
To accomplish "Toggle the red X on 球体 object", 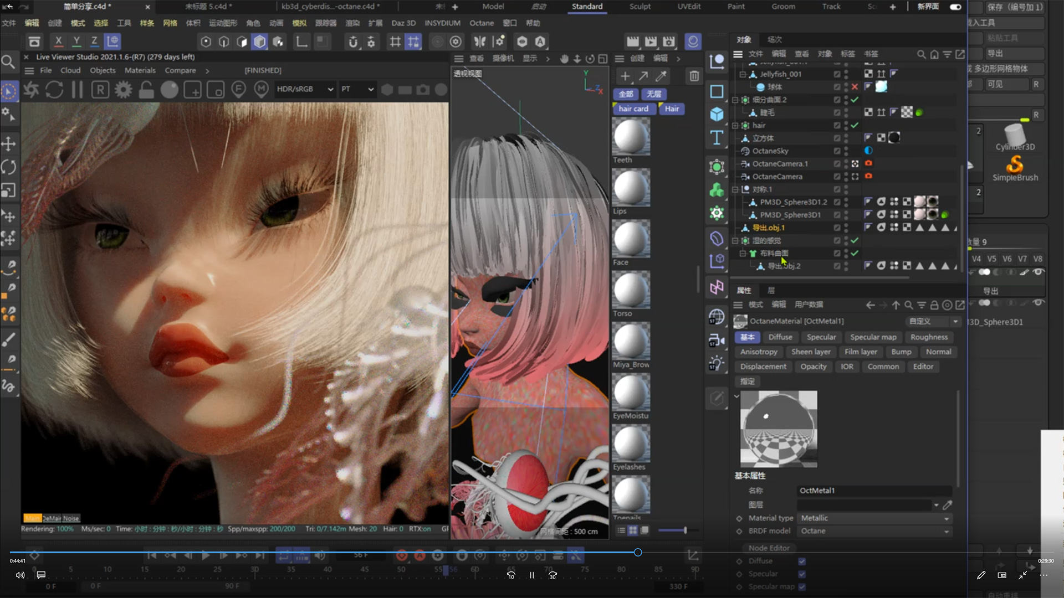I will point(855,87).
